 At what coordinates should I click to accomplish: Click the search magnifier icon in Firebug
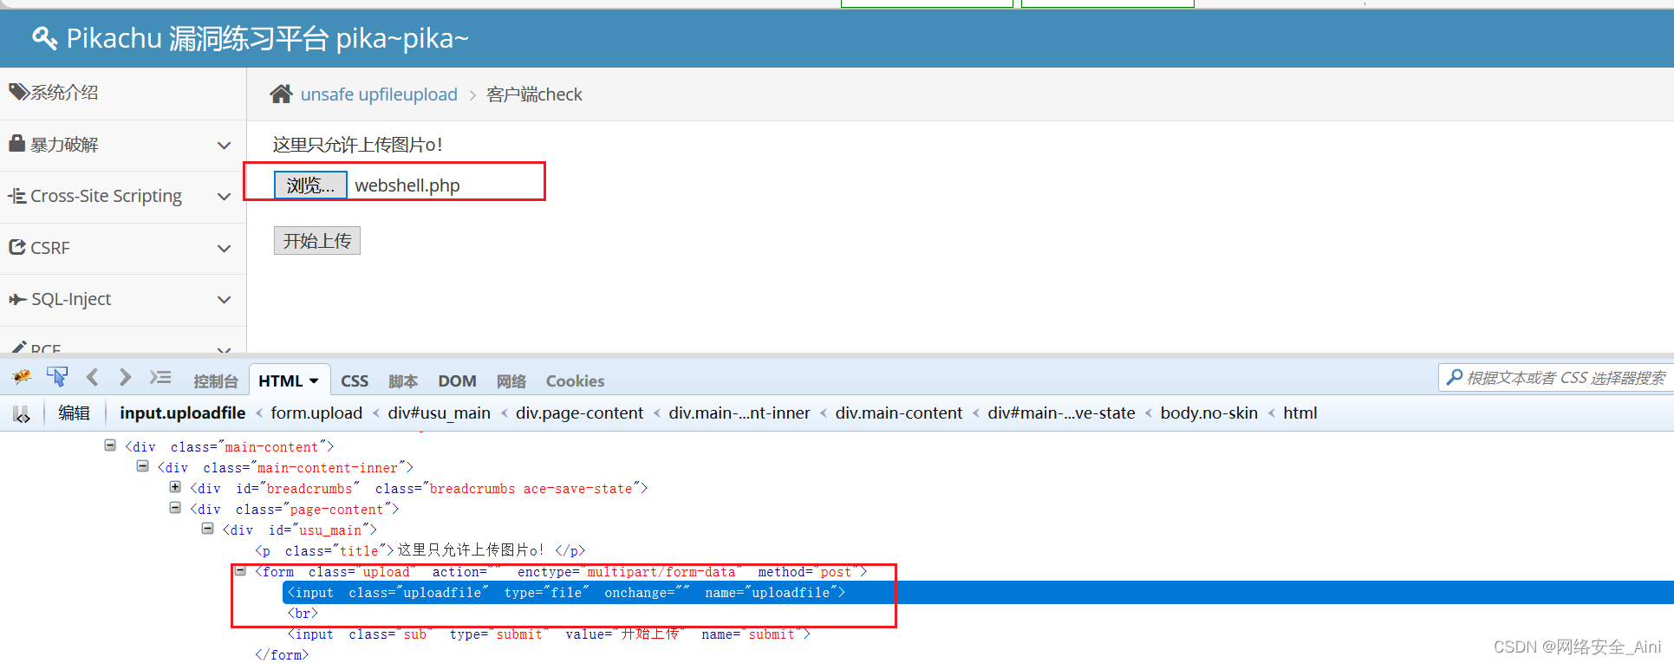[1455, 377]
